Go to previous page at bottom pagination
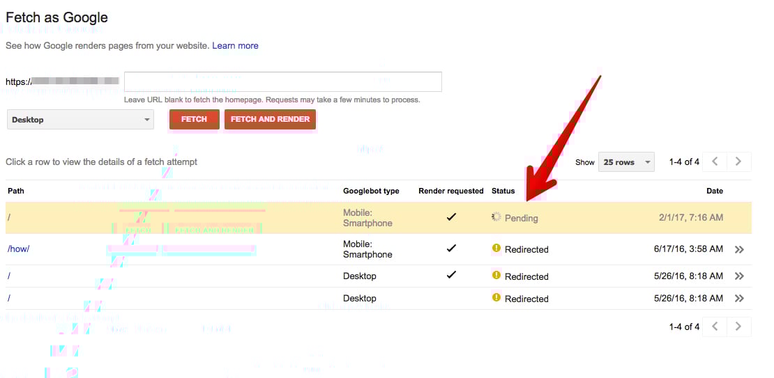Image resolution: width=774 pixels, height=378 pixels. [715, 326]
